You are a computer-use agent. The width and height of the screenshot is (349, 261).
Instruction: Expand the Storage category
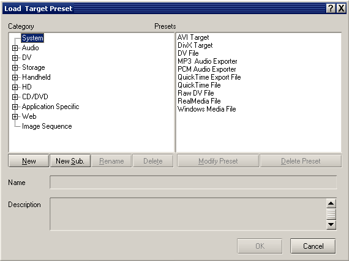click(x=15, y=67)
